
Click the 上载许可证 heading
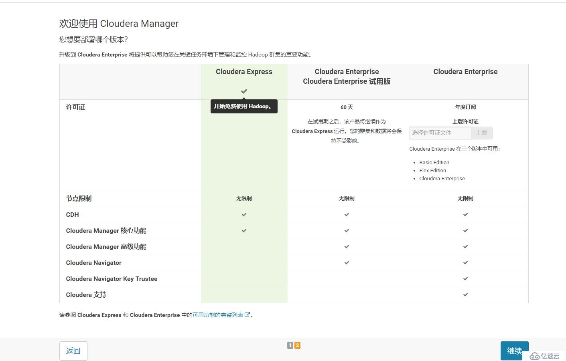pyautogui.click(x=465, y=121)
